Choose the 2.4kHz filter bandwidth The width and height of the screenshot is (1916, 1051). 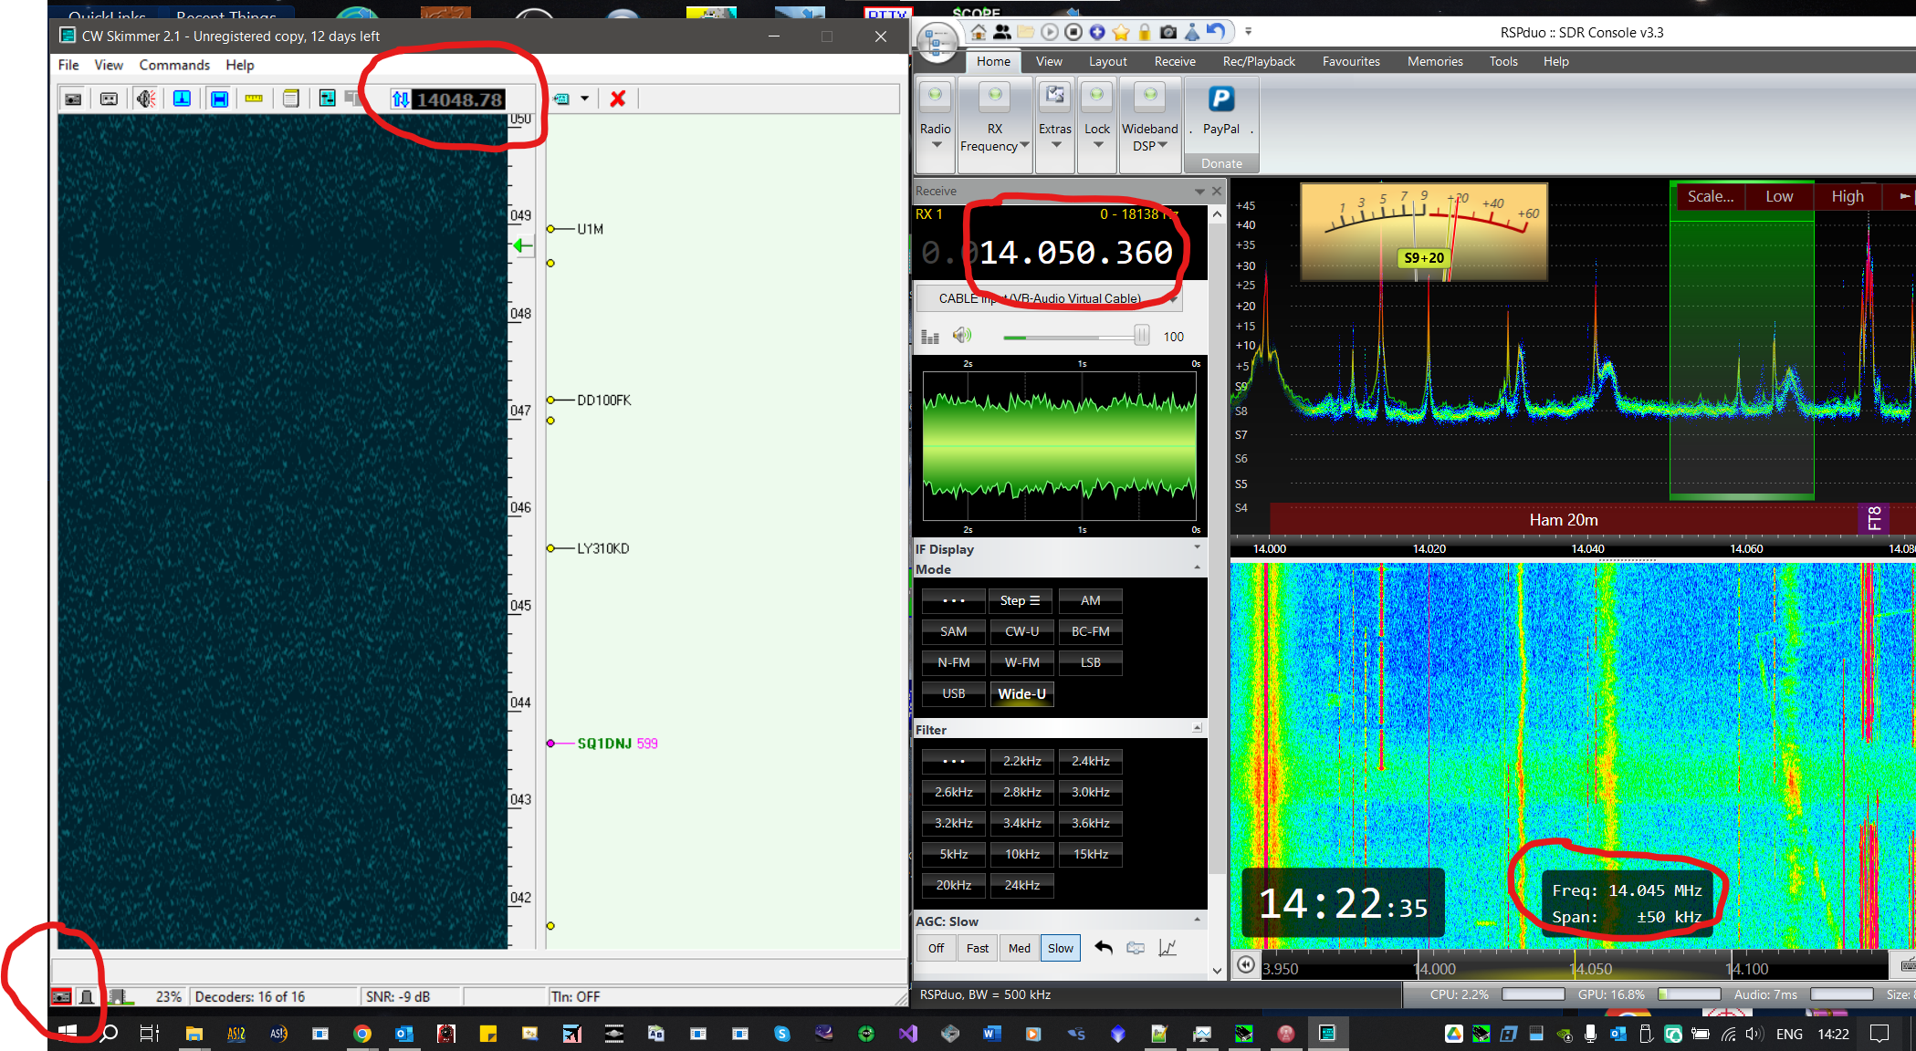point(1090,761)
